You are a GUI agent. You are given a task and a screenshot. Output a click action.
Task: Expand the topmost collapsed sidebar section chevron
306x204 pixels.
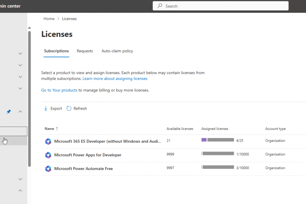click(20, 54)
